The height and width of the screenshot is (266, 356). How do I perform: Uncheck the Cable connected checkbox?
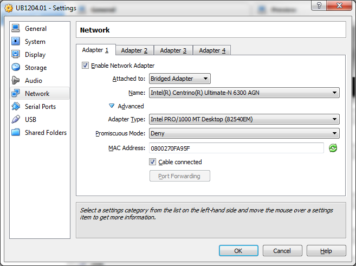153,162
